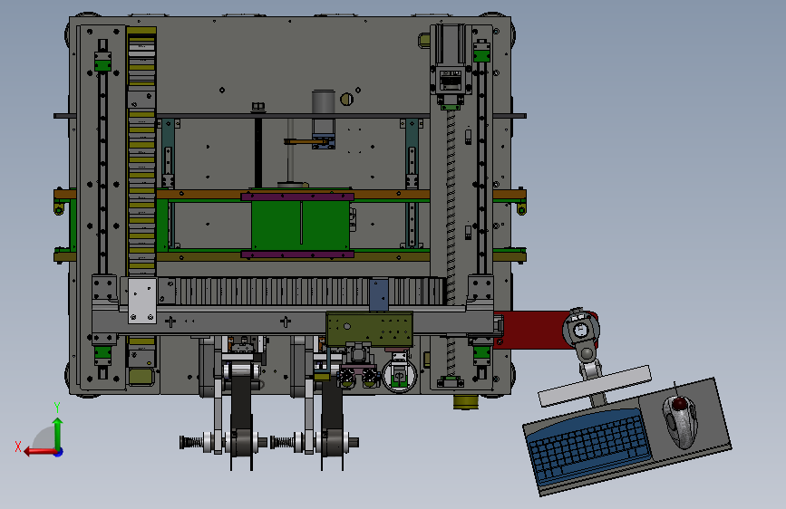Click the green Y axis arrow of the triad
786x509 pixels.
click(58, 432)
